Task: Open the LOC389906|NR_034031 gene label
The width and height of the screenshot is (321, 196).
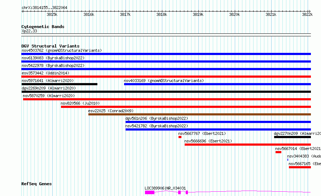Action: (x=165, y=188)
